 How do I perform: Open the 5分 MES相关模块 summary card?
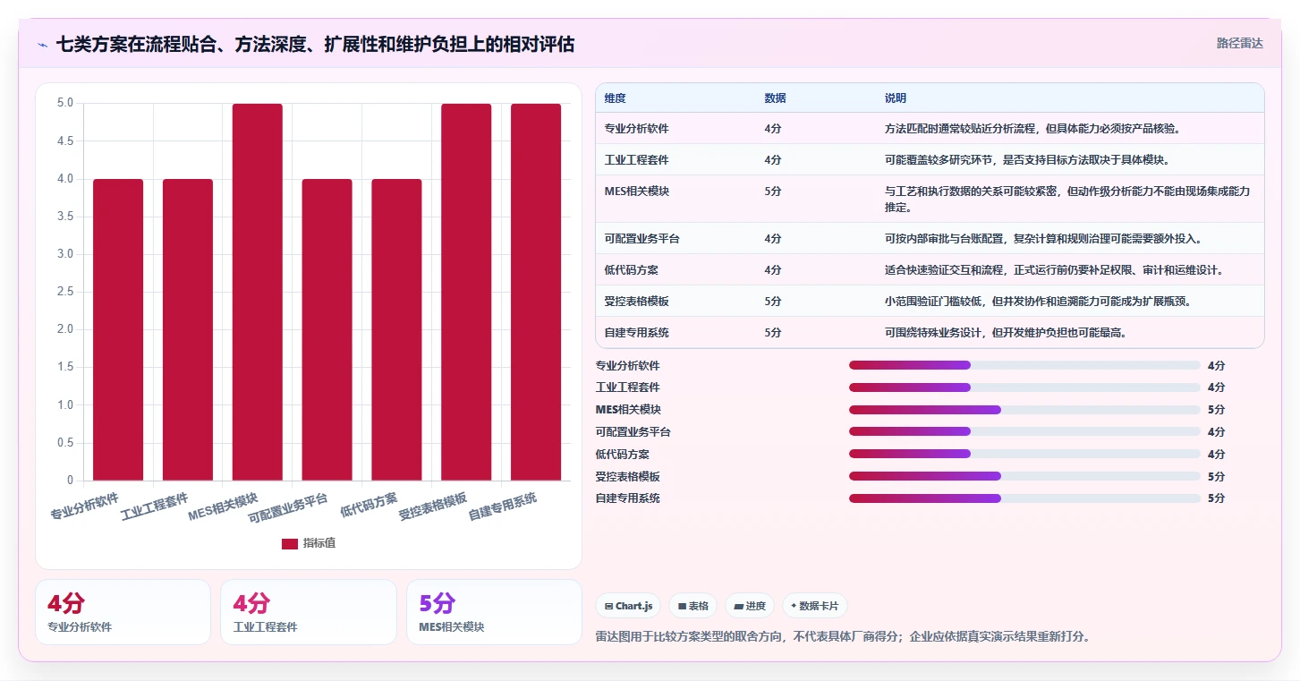coord(494,612)
